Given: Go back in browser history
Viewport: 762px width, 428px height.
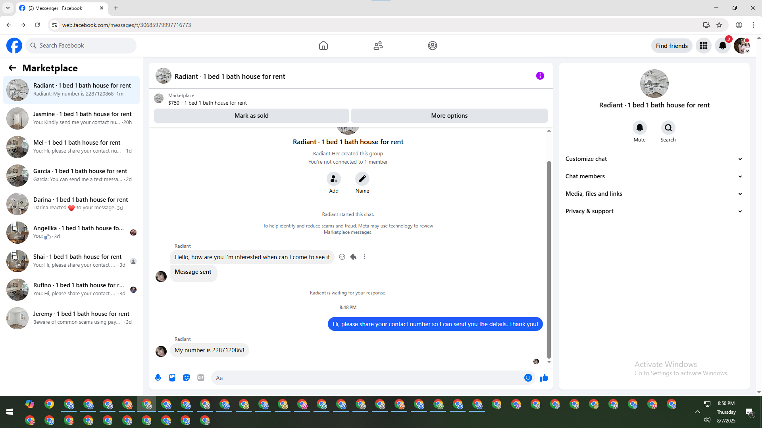Looking at the screenshot, I should click(x=9, y=25).
